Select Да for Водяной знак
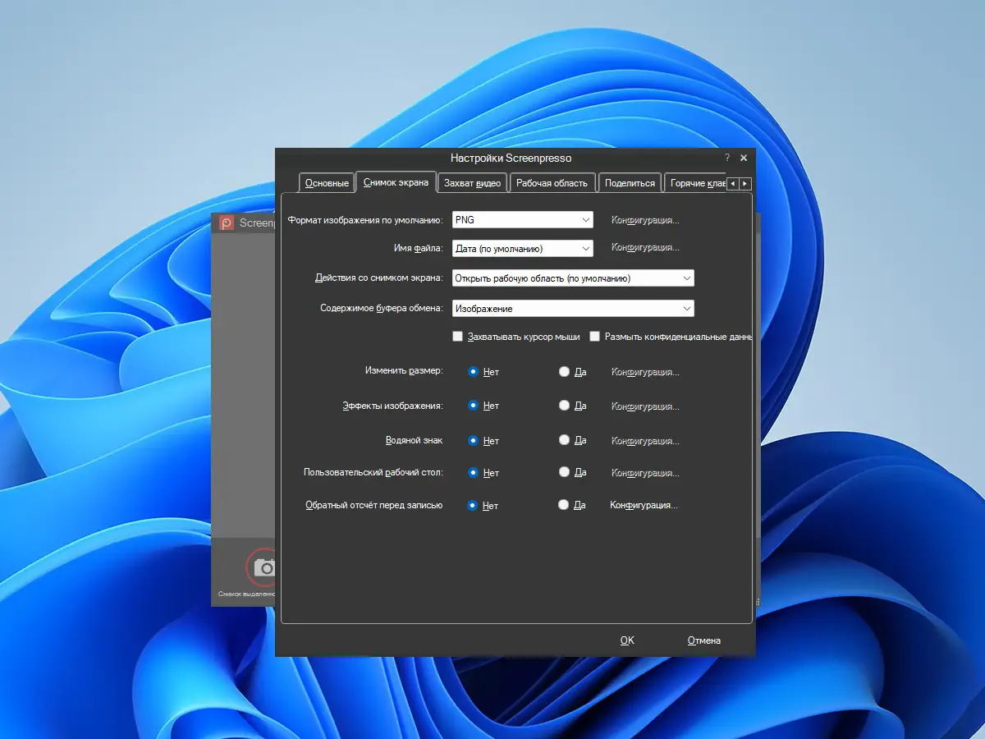This screenshot has height=739, width=985. [x=564, y=440]
